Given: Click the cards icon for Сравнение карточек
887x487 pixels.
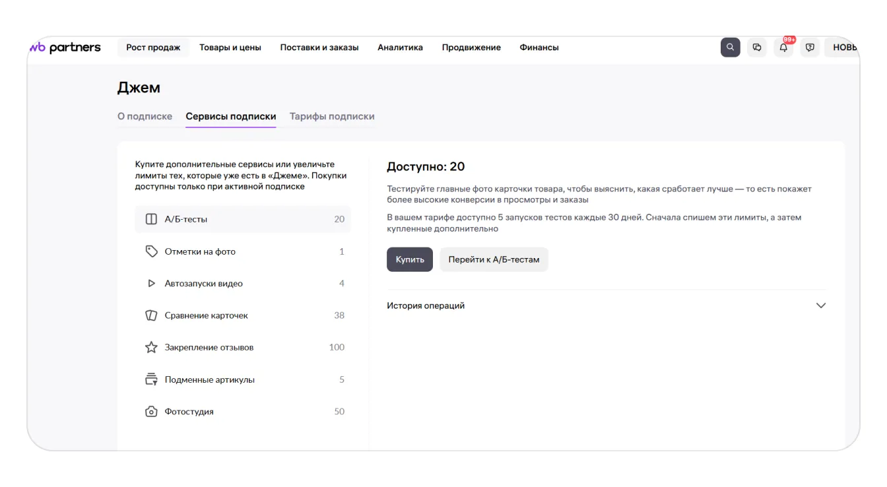Looking at the screenshot, I should pos(151,315).
